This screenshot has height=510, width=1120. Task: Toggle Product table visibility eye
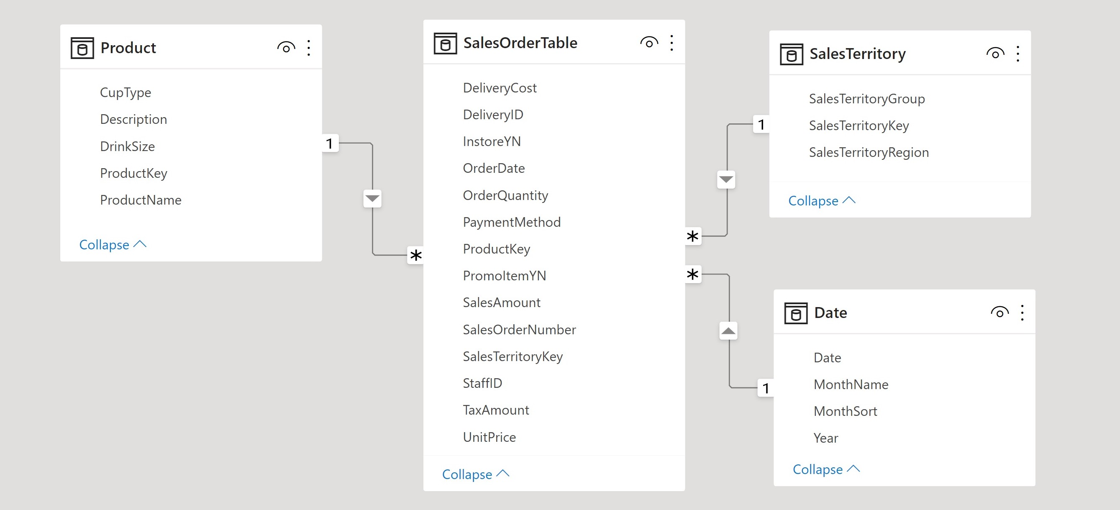pyautogui.click(x=286, y=48)
